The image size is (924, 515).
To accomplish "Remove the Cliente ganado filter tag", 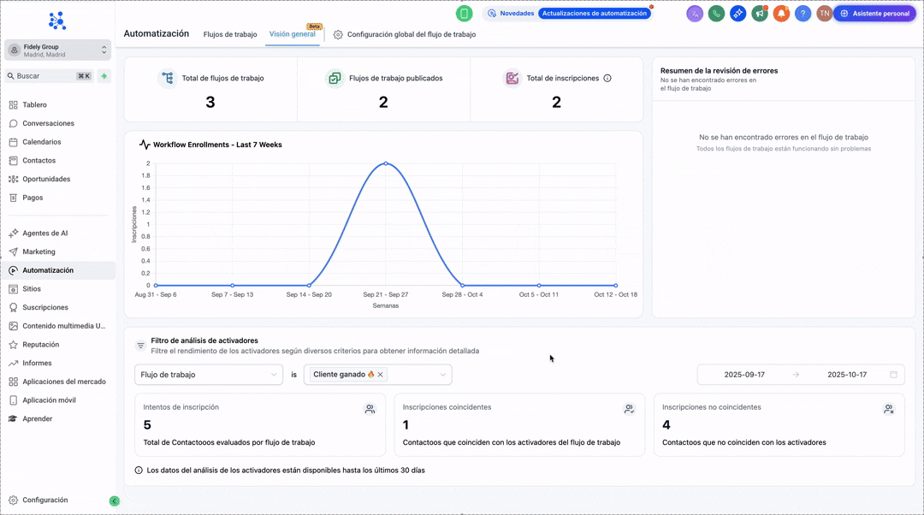I will coord(381,375).
